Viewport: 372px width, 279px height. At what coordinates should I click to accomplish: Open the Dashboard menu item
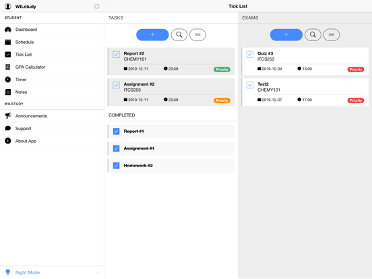[x=52, y=30]
